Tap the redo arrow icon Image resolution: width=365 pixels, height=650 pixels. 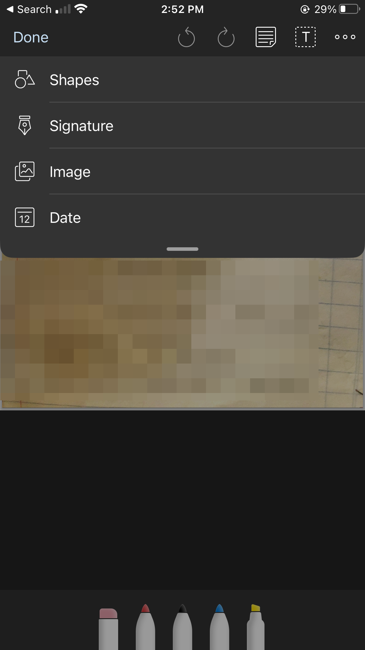226,37
